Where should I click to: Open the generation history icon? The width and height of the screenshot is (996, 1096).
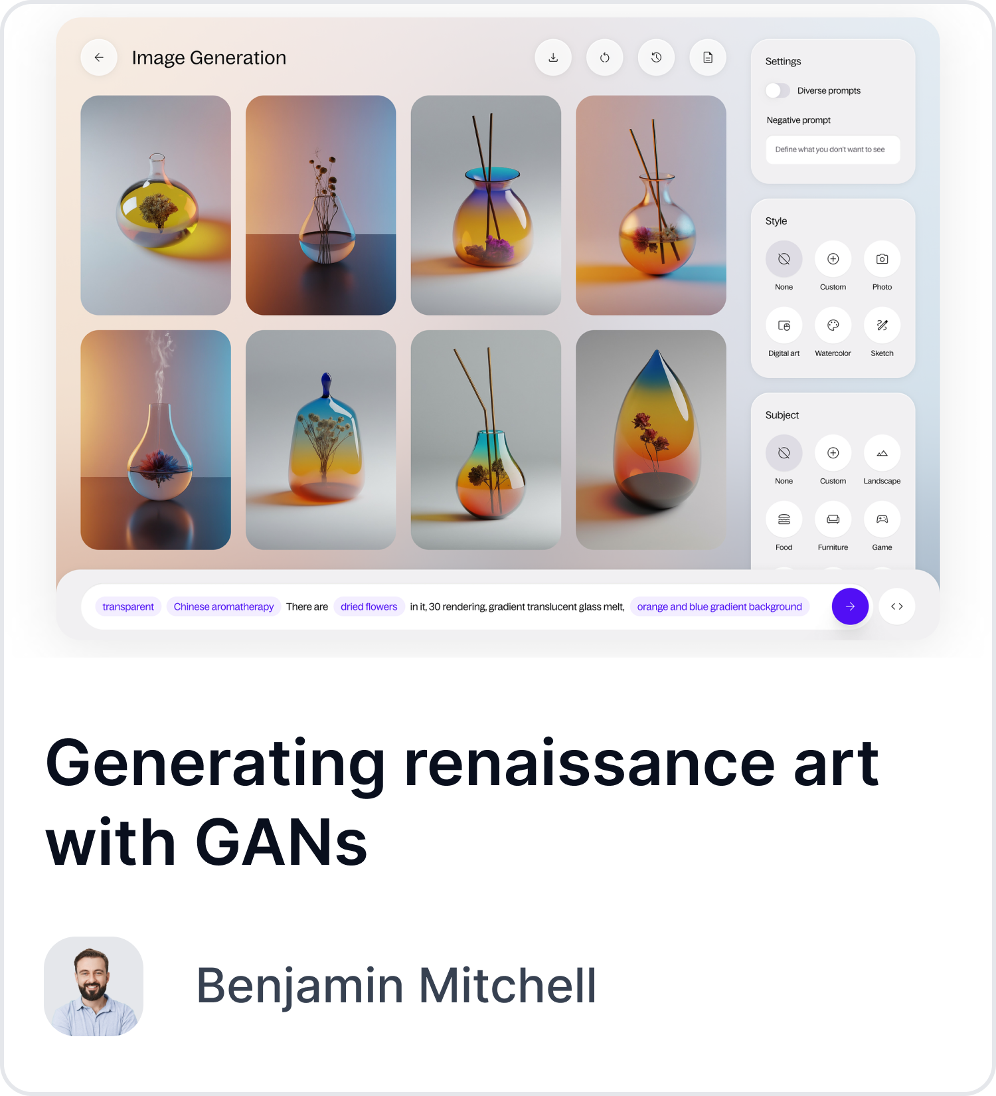coord(657,58)
